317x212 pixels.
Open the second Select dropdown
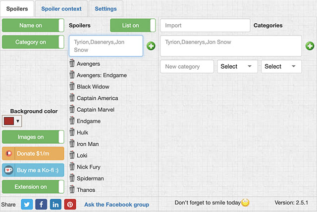281,66
